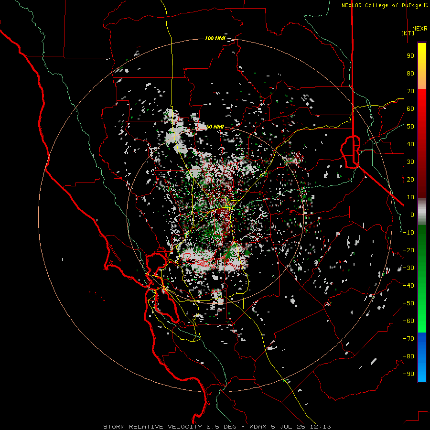This screenshot has width=430, height=430.
Task: Click the 60 value on the velocity scale
Action: pos(410,109)
